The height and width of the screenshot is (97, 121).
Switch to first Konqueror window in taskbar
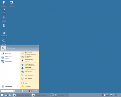pos(22,95)
